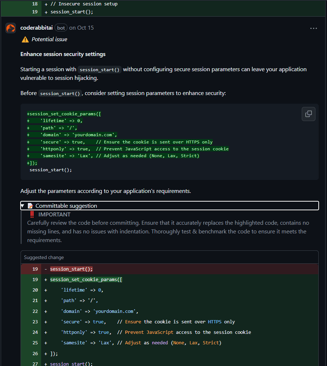
Task: Click the memo icon before Committable suggestion
Action: click(x=30, y=206)
